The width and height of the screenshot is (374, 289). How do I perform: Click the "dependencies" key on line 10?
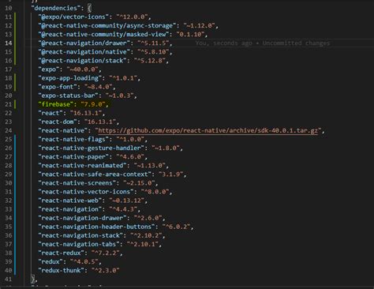click(x=56, y=8)
